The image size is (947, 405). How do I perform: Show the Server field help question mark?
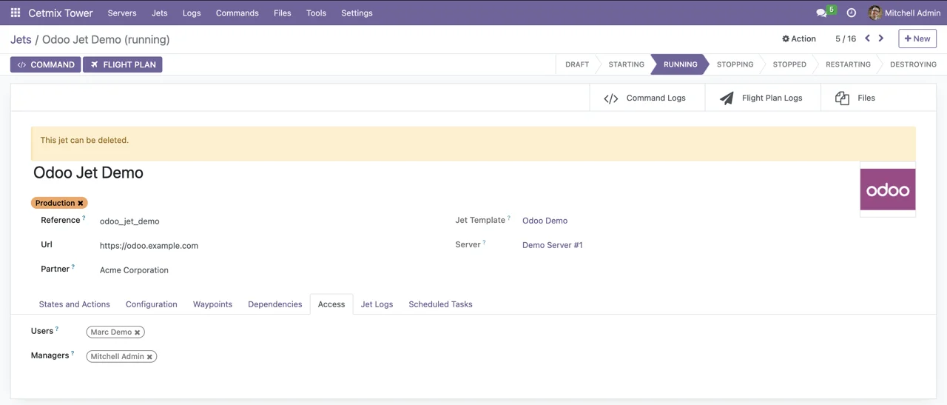tap(485, 242)
